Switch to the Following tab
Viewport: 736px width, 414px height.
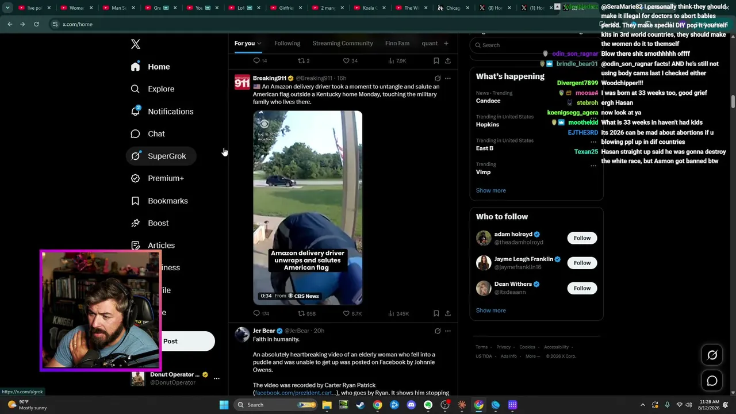287,43
